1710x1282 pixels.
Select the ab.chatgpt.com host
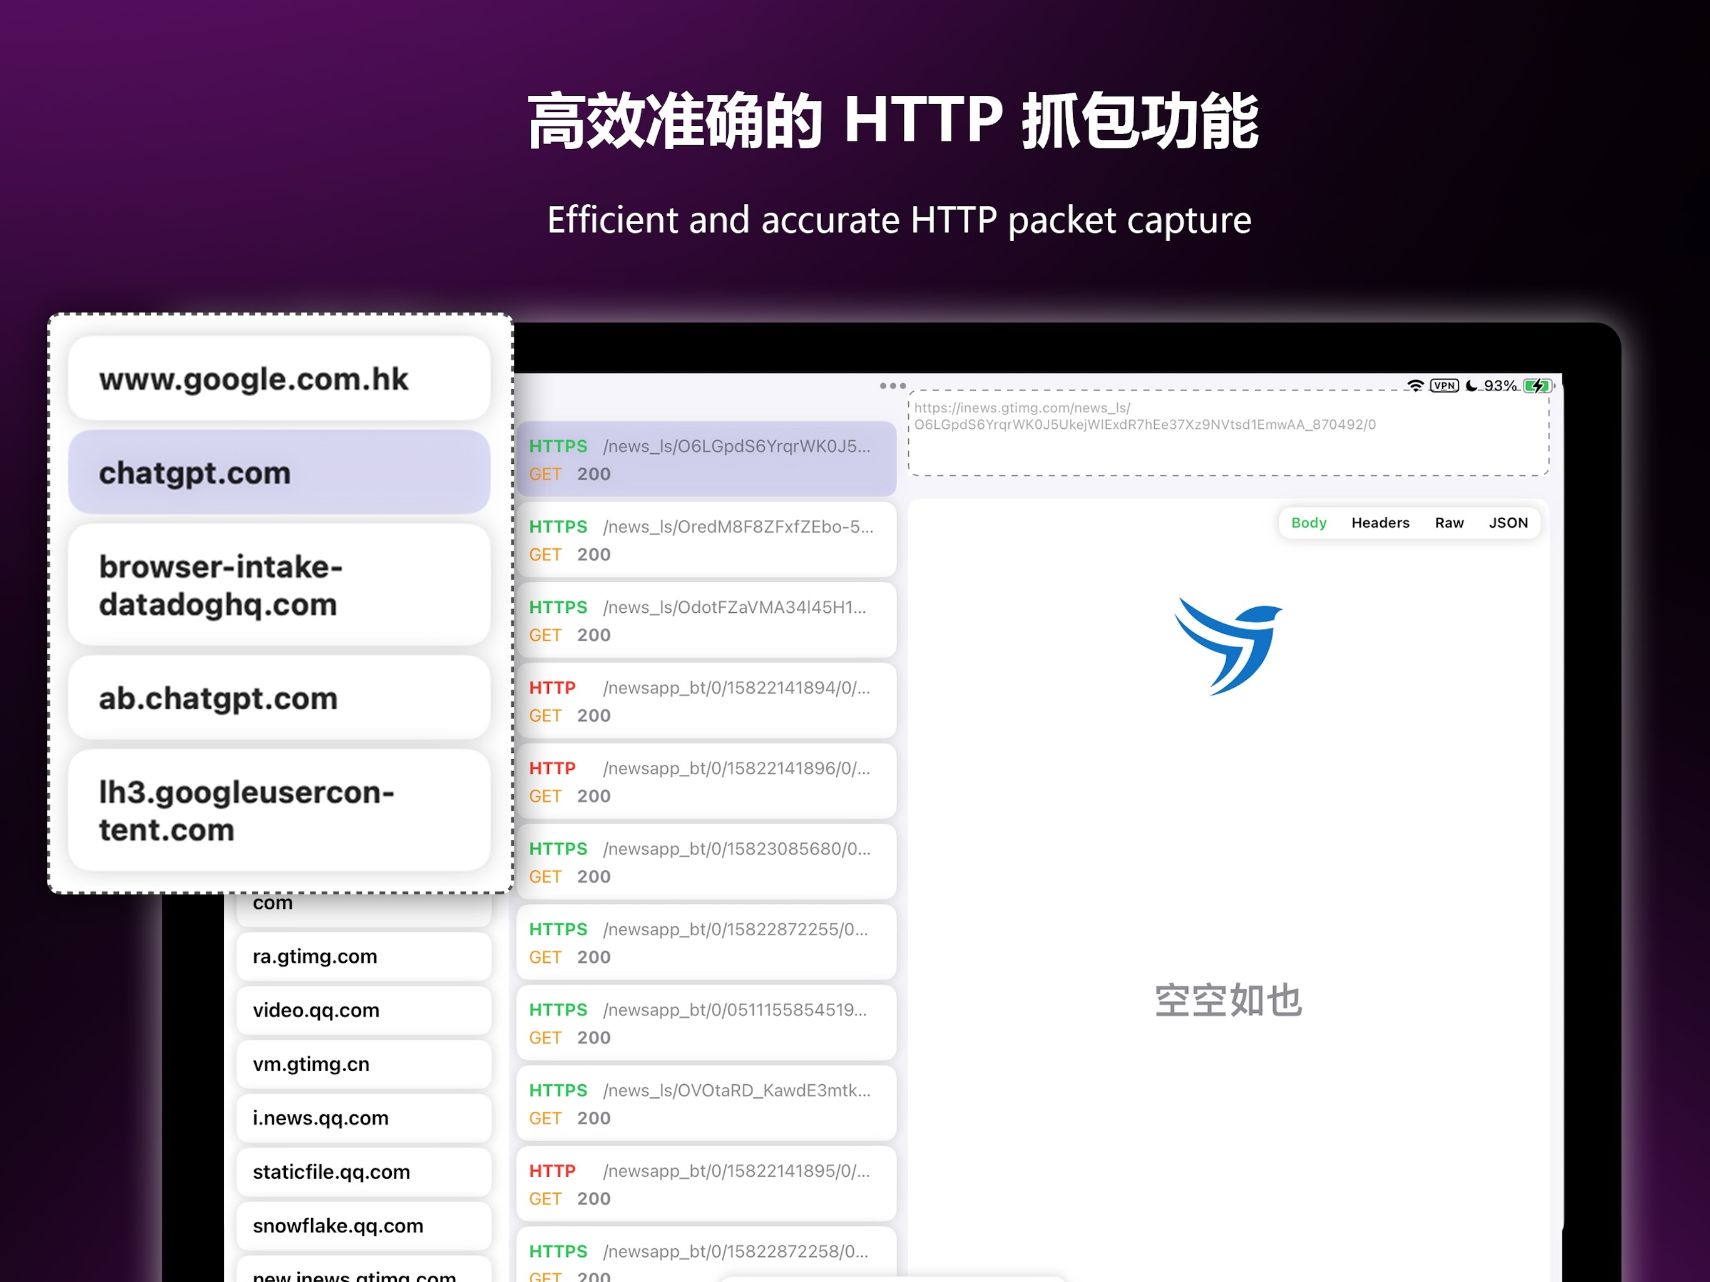click(279, 698)
